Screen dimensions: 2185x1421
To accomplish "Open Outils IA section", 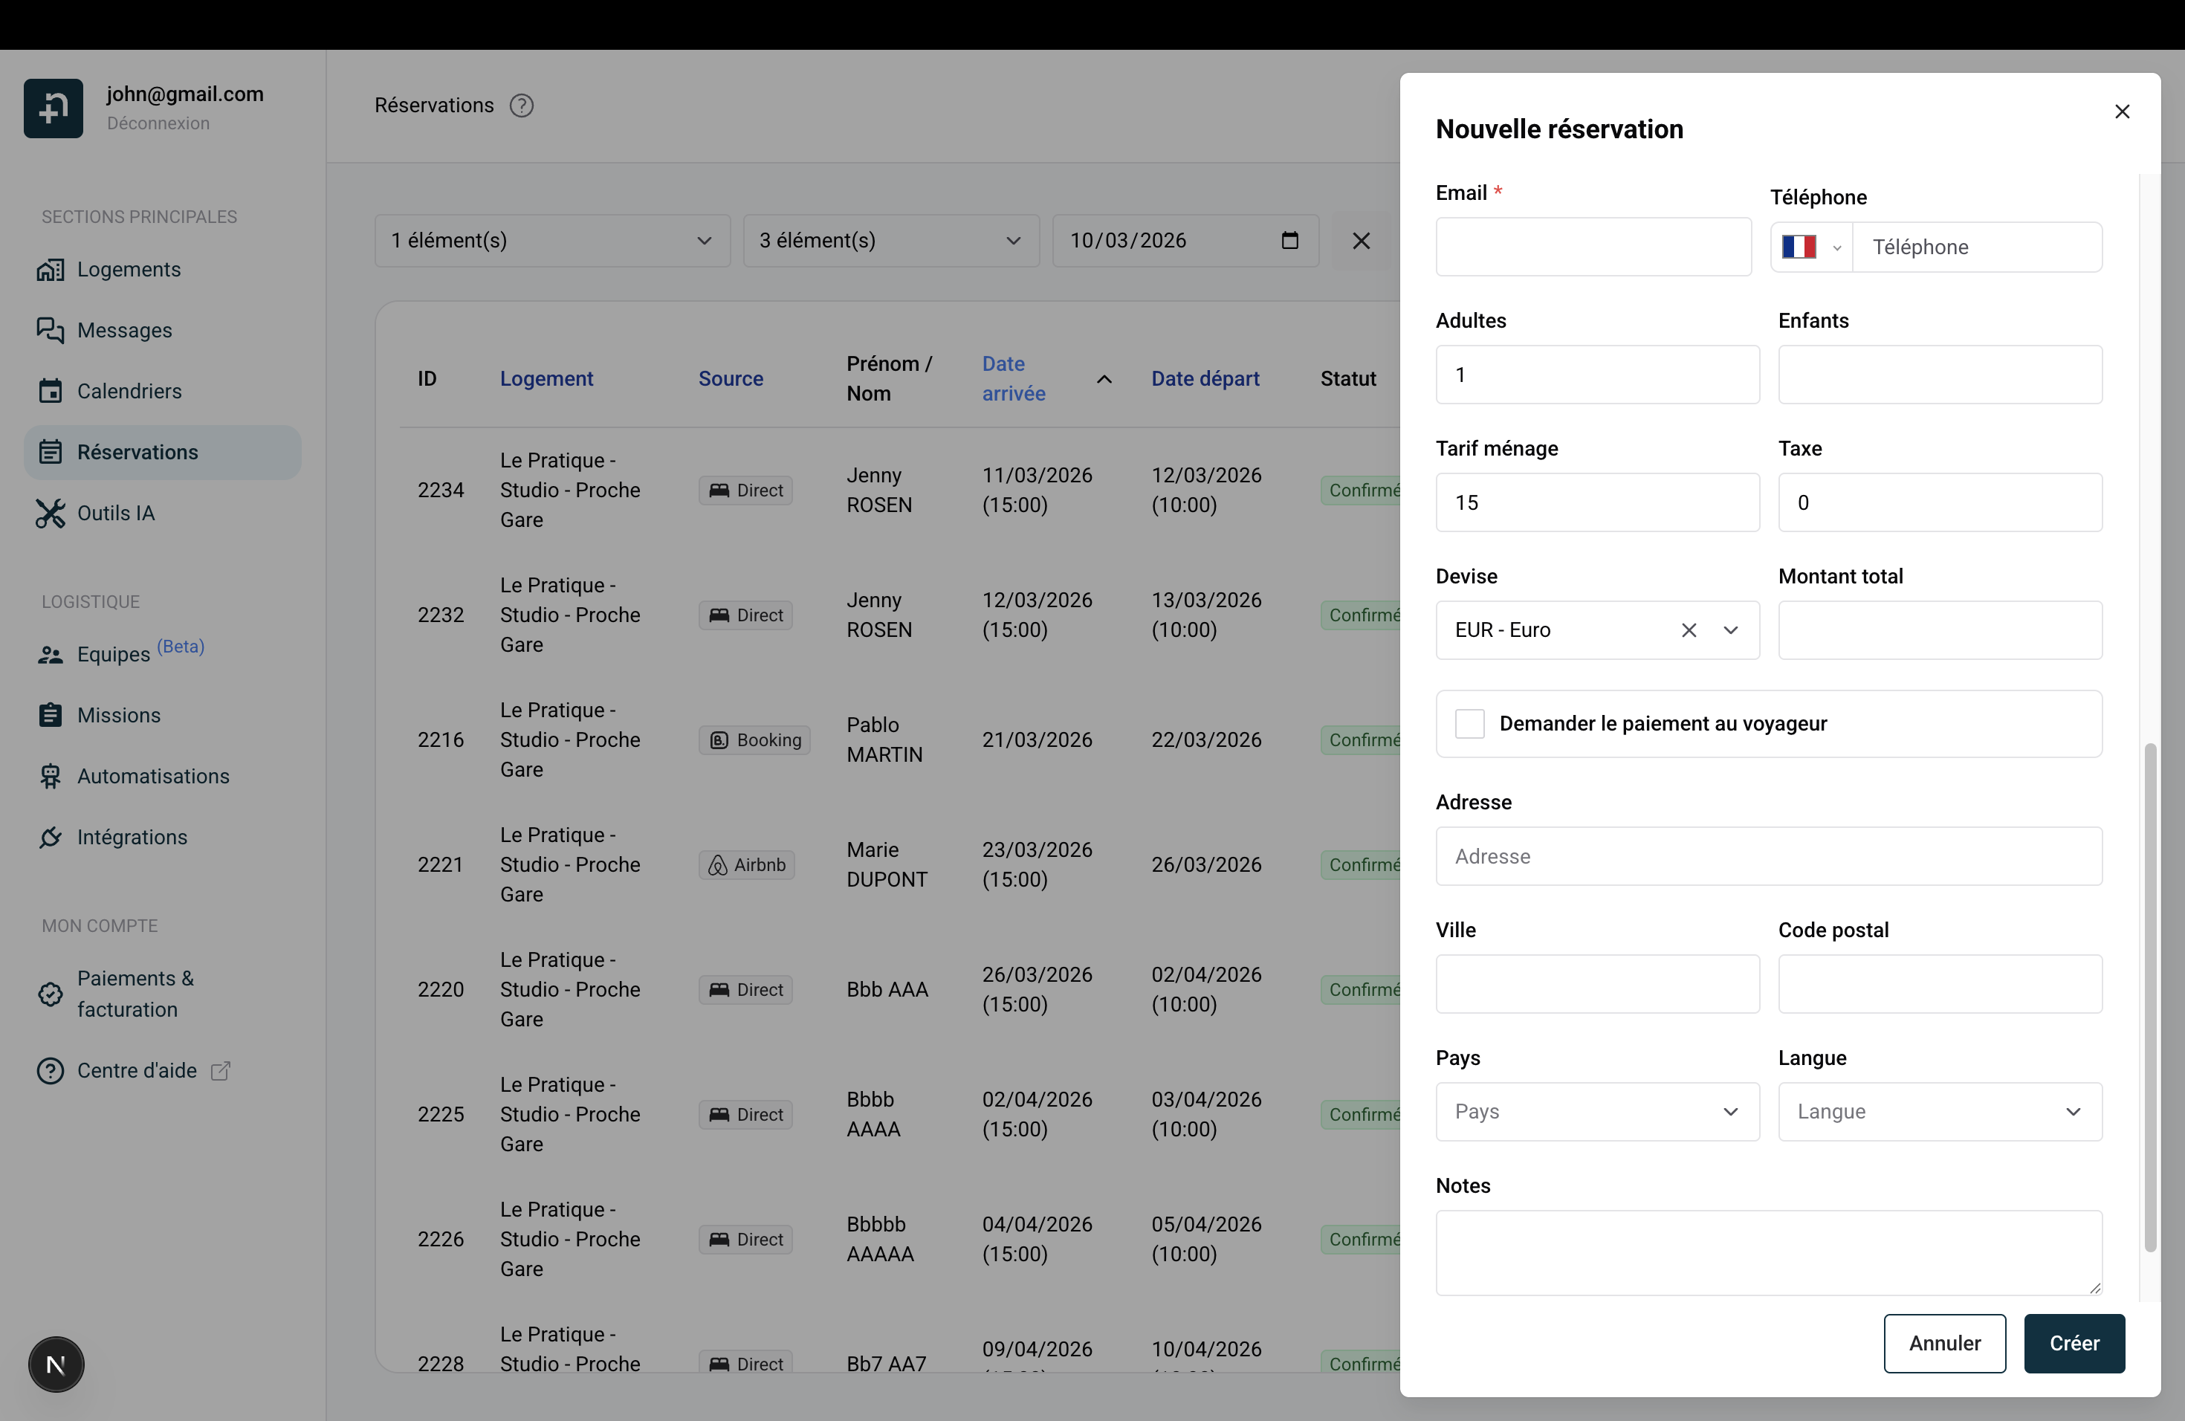I will (x=163, y=513).
